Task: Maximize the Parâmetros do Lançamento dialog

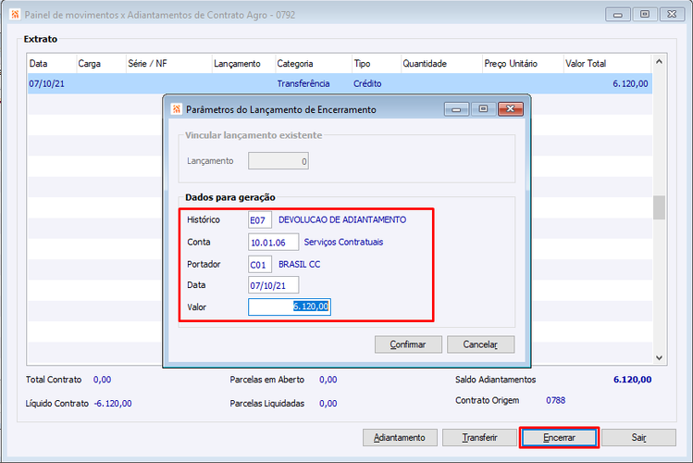Action: 483,108
